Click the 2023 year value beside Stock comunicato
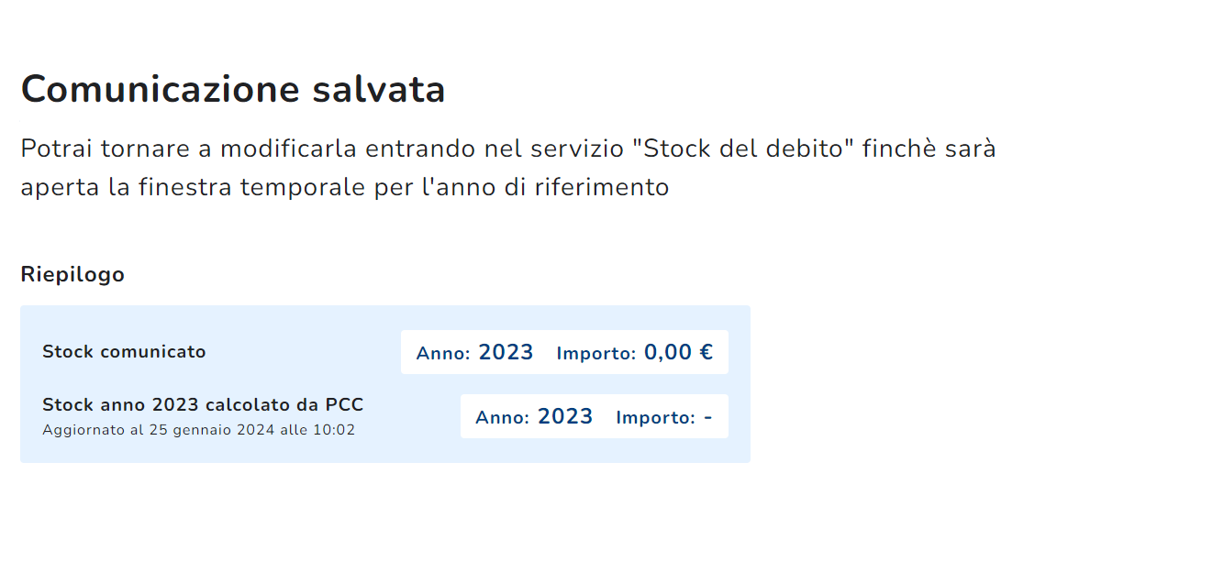 506,352
